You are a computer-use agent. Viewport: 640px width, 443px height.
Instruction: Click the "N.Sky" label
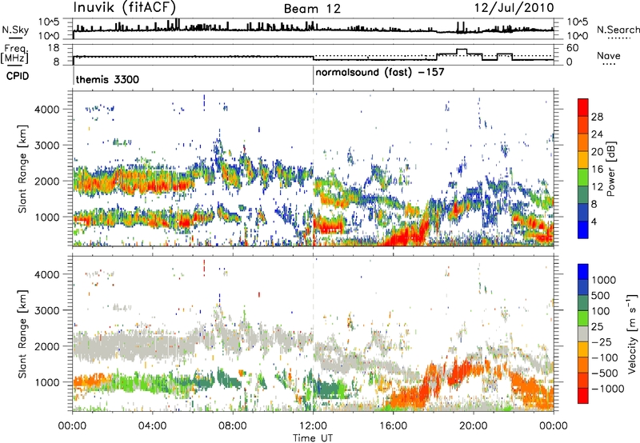[15, 30]
